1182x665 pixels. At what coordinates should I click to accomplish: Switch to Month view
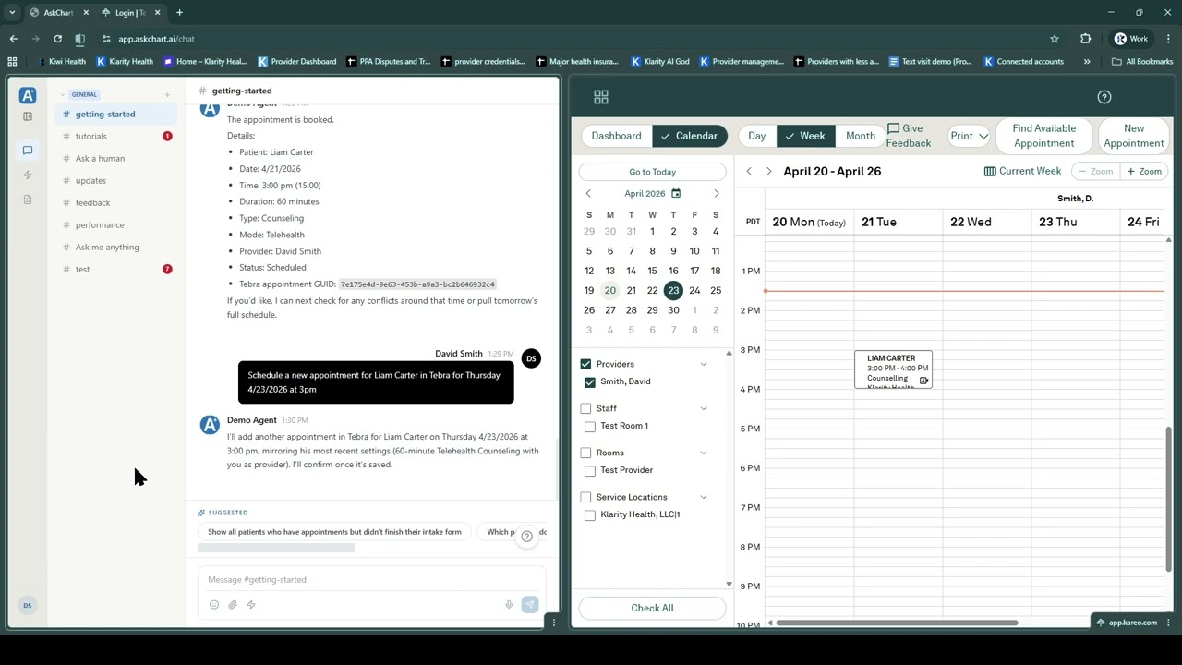pyautogui.click(x=860, y=136)
